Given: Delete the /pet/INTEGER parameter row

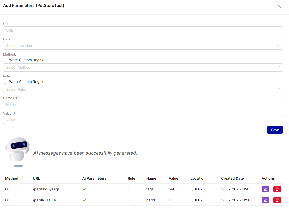Looking at the screenshot, I should pyautogui.click(x=277, y=200).
